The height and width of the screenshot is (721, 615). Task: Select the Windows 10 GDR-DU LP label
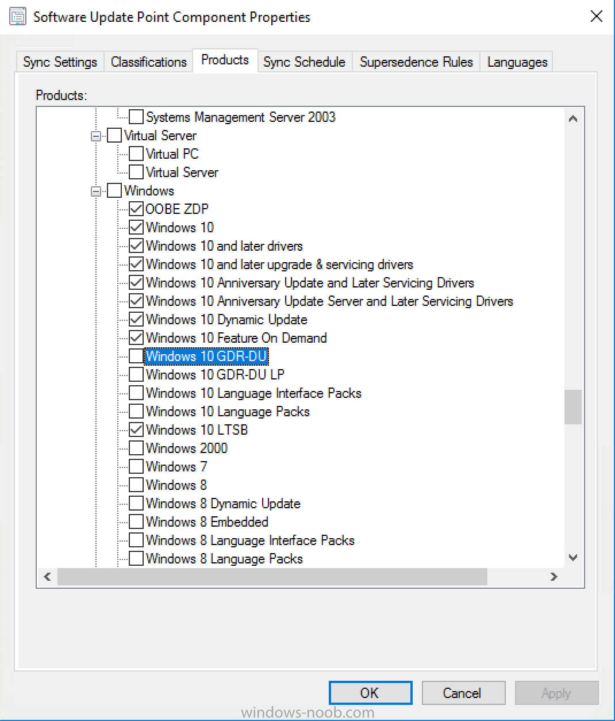(215, 375)
